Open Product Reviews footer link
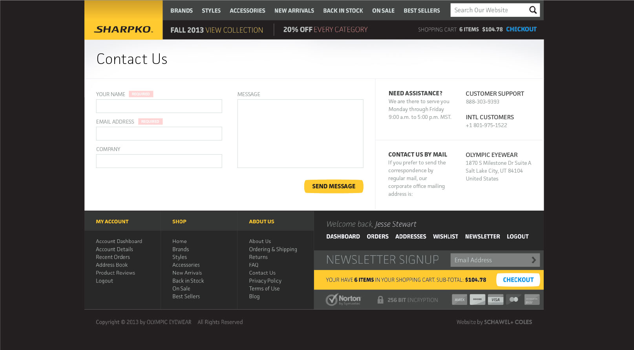Image resolution: width=634 pixels, height=350 pixels. (115, 273)
